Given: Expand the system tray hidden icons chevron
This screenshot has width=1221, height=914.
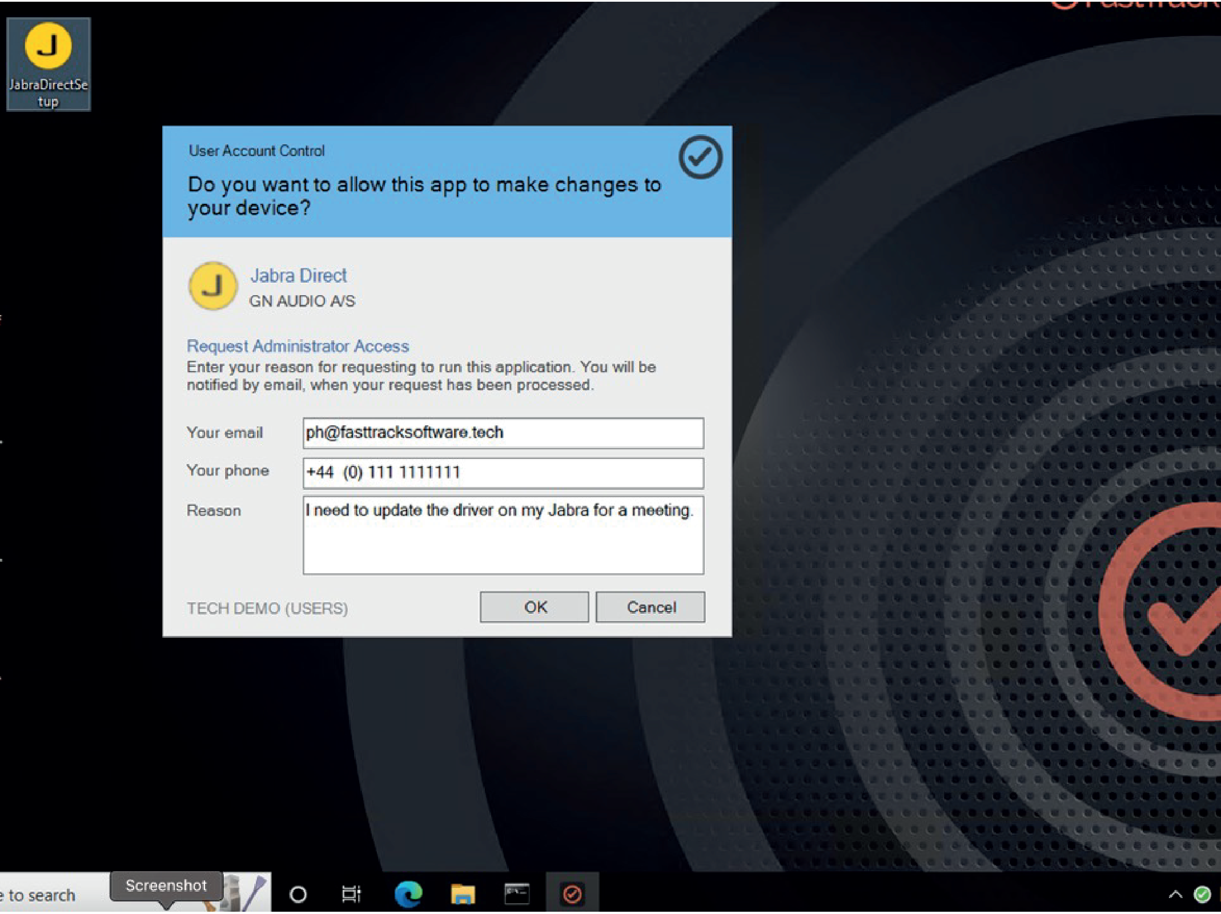Looking at the screenshot, I should [x=1175, y=895].
